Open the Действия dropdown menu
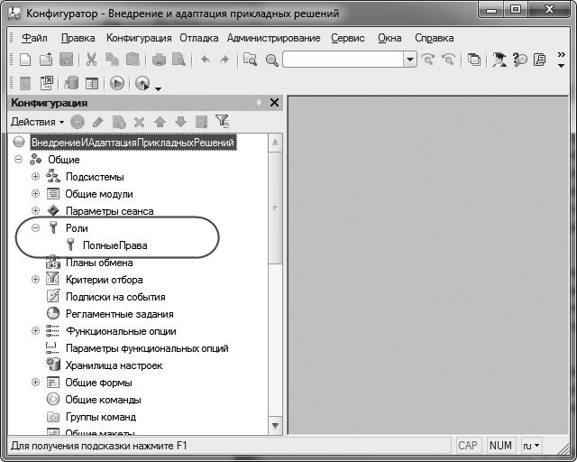577x462 pixels. pos(36,122)
